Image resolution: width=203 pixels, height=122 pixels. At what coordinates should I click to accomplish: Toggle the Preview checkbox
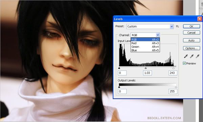(184, 64)
